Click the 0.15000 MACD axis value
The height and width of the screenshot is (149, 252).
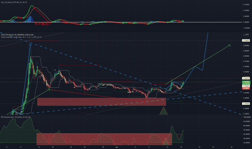pos(246,5)
